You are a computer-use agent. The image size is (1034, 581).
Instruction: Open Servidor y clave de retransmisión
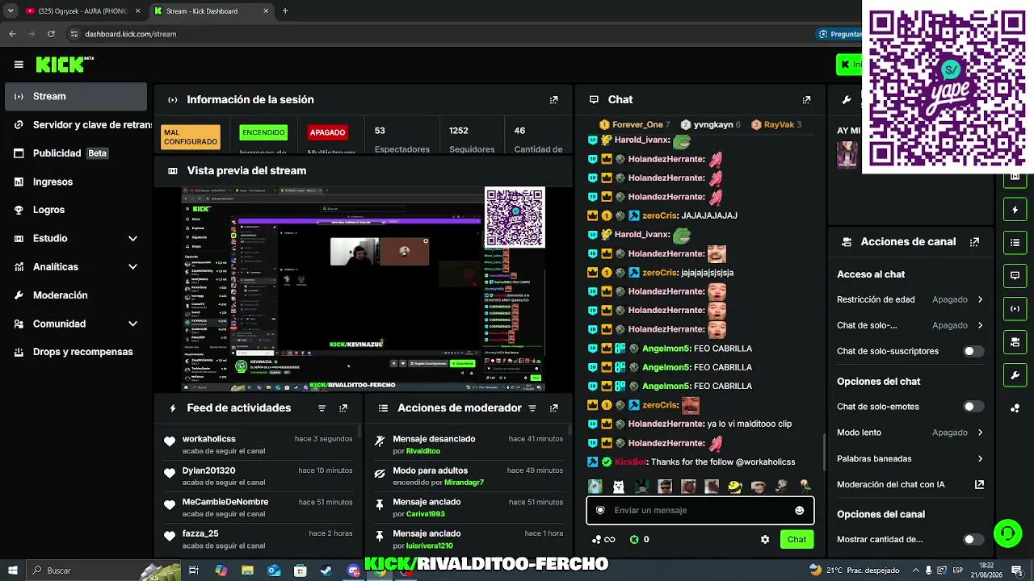pos(75,125)
